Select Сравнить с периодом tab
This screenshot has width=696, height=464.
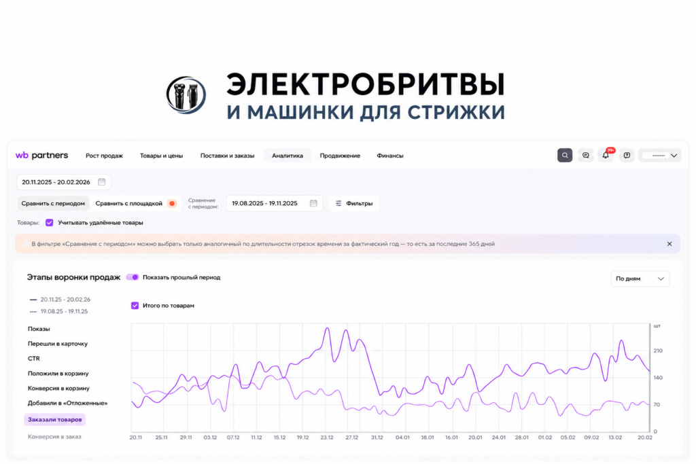point(53,203)
